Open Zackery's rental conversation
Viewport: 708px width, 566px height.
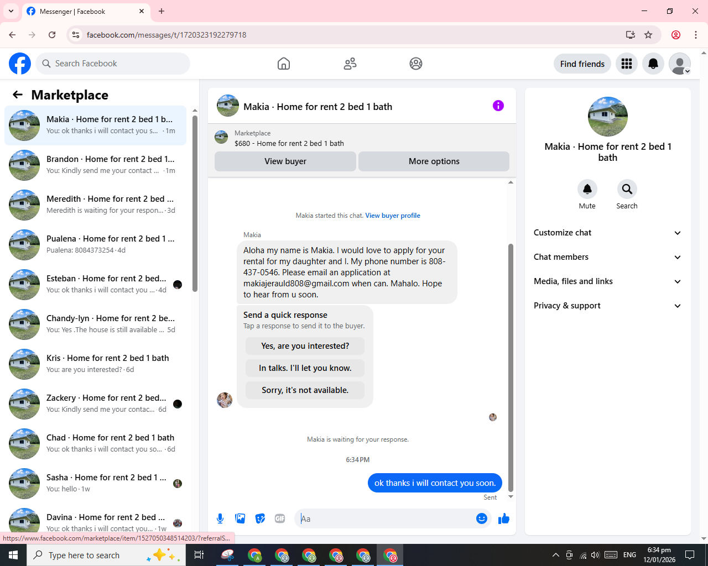pos(95,404)
